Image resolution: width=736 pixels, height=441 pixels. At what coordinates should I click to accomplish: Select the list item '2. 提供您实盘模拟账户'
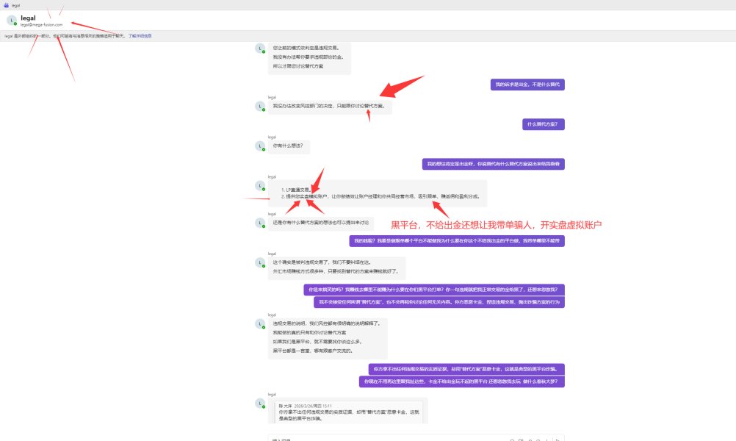[x=380, y=196]
